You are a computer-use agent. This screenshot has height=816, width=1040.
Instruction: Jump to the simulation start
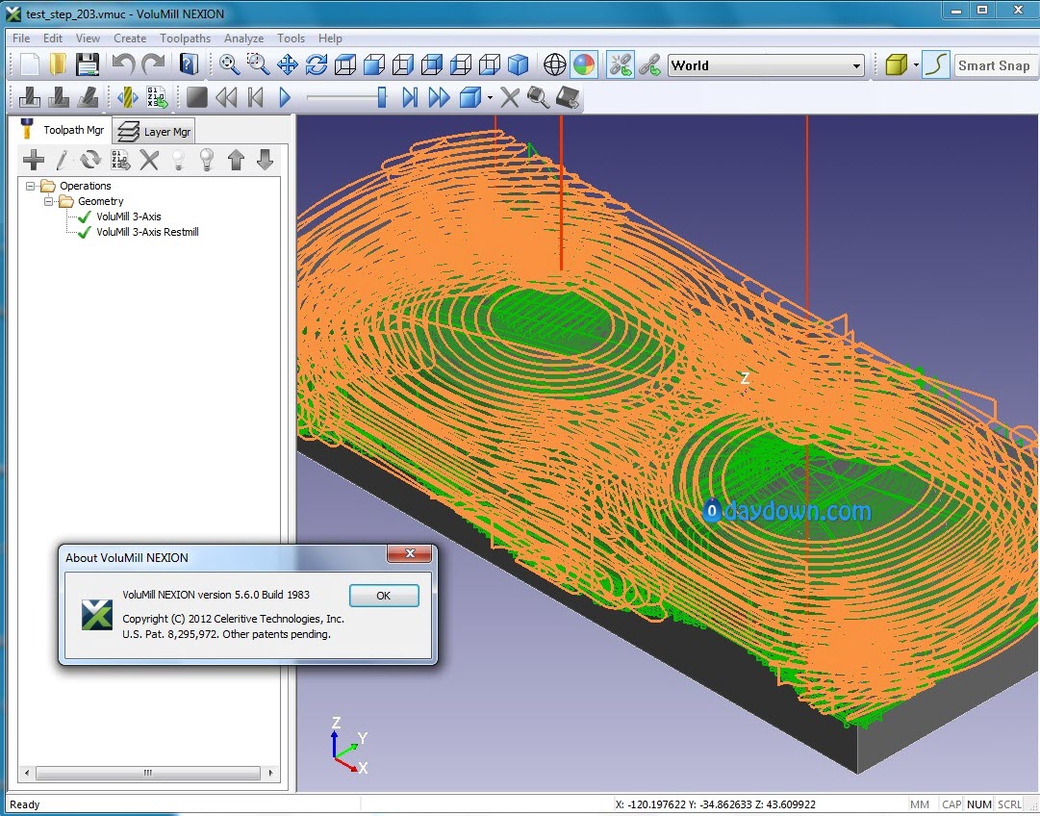(255, 98)
